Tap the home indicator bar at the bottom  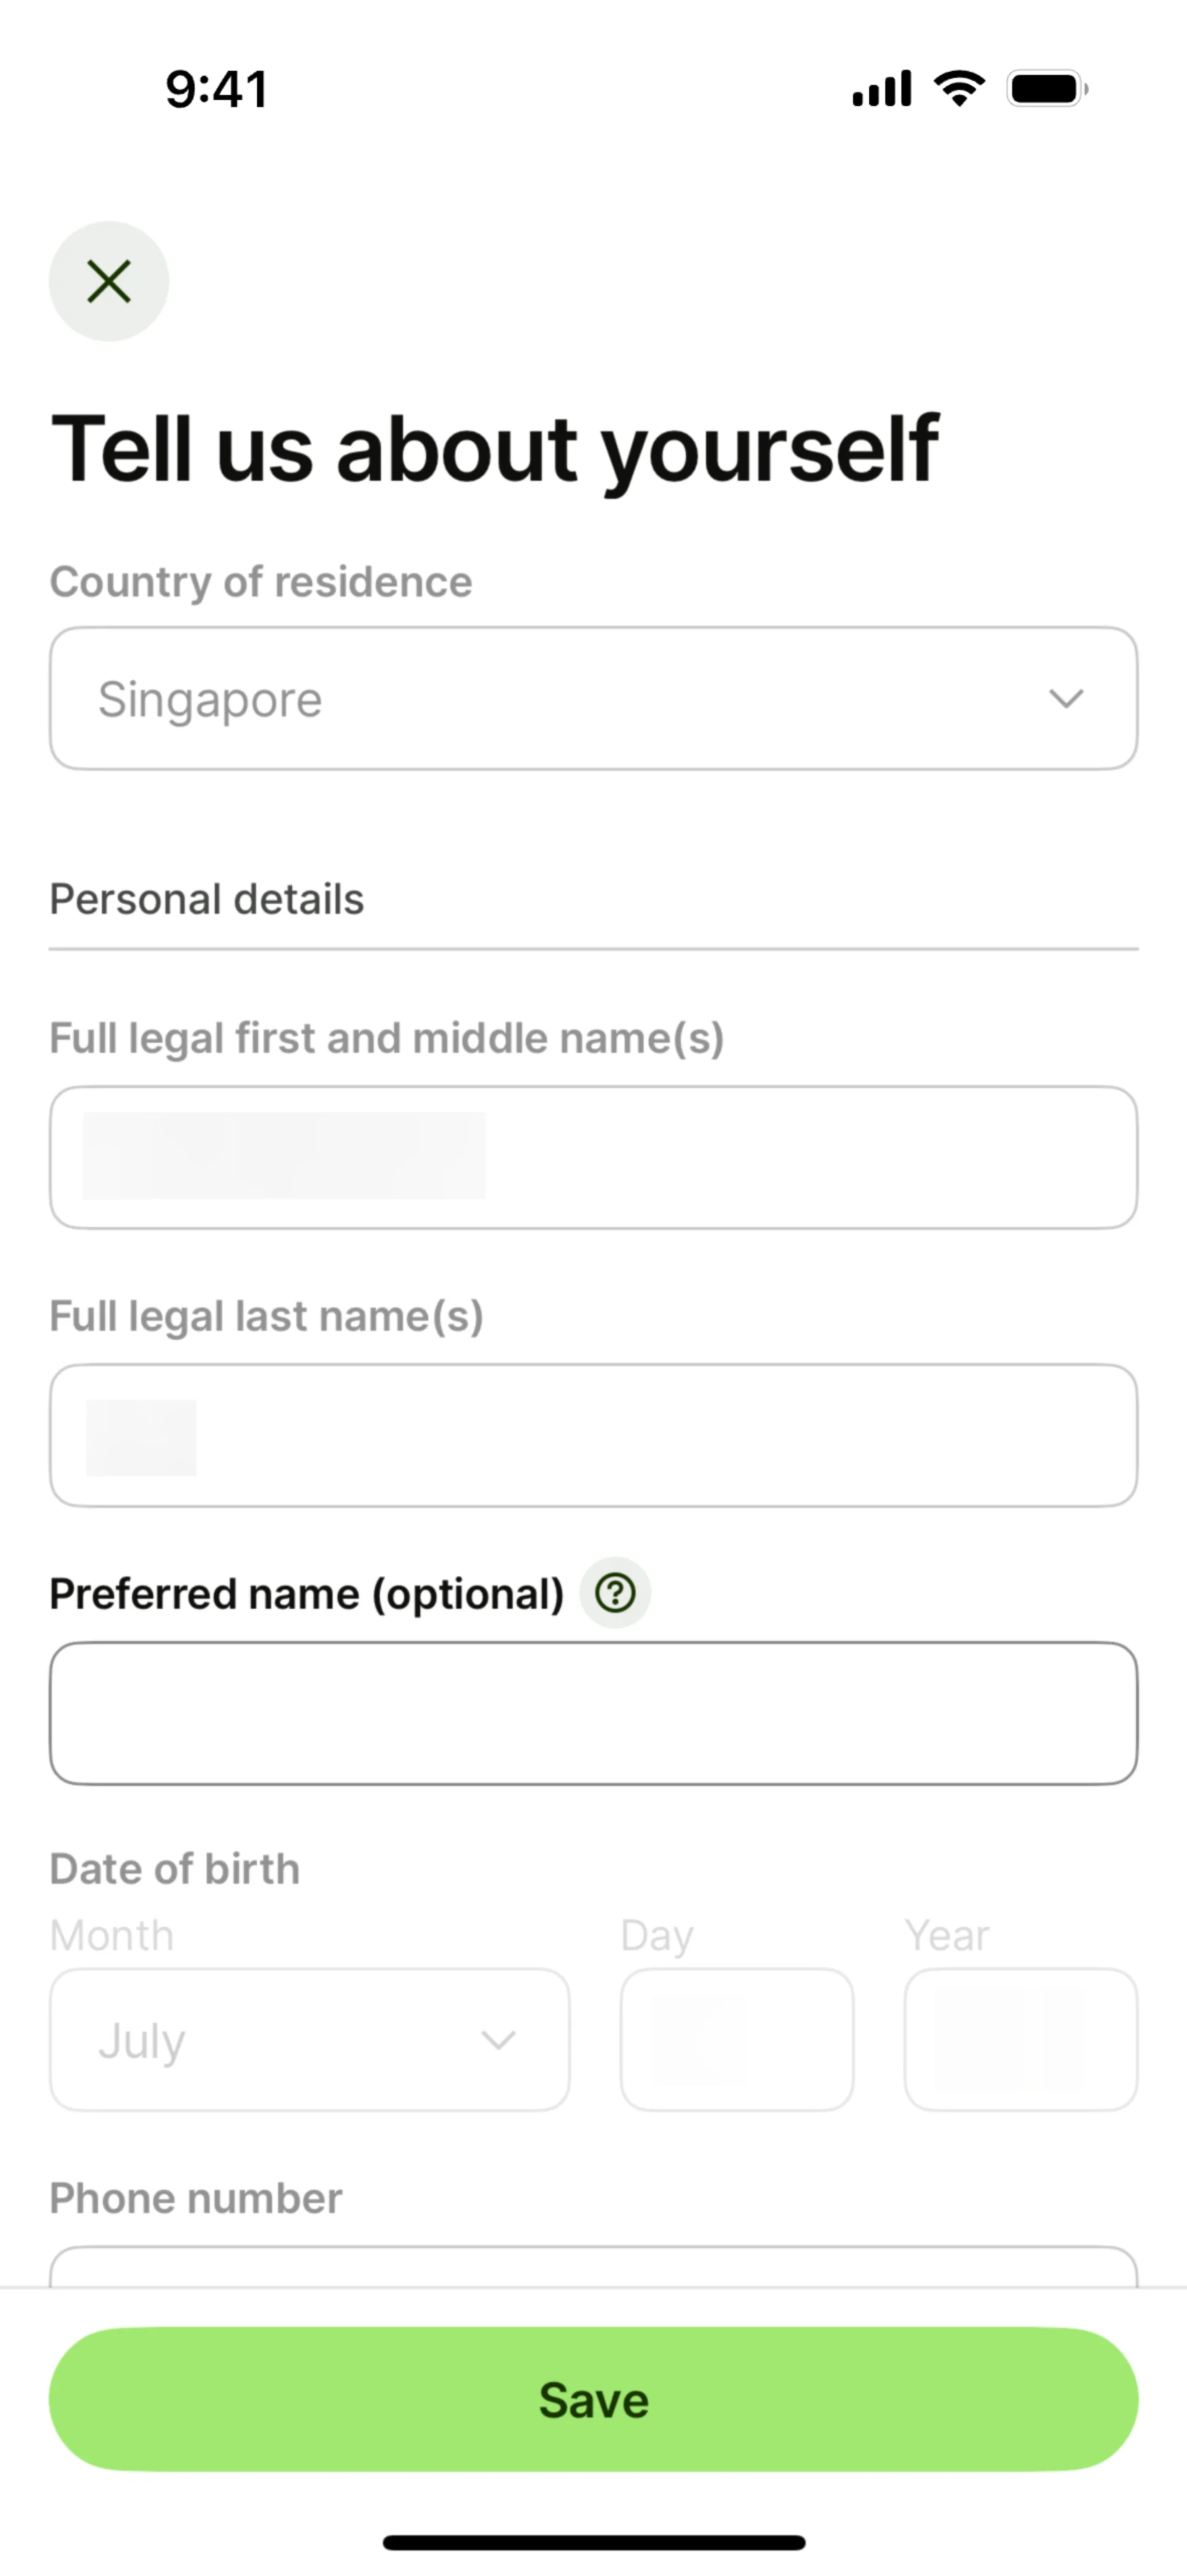(593, 2542)
